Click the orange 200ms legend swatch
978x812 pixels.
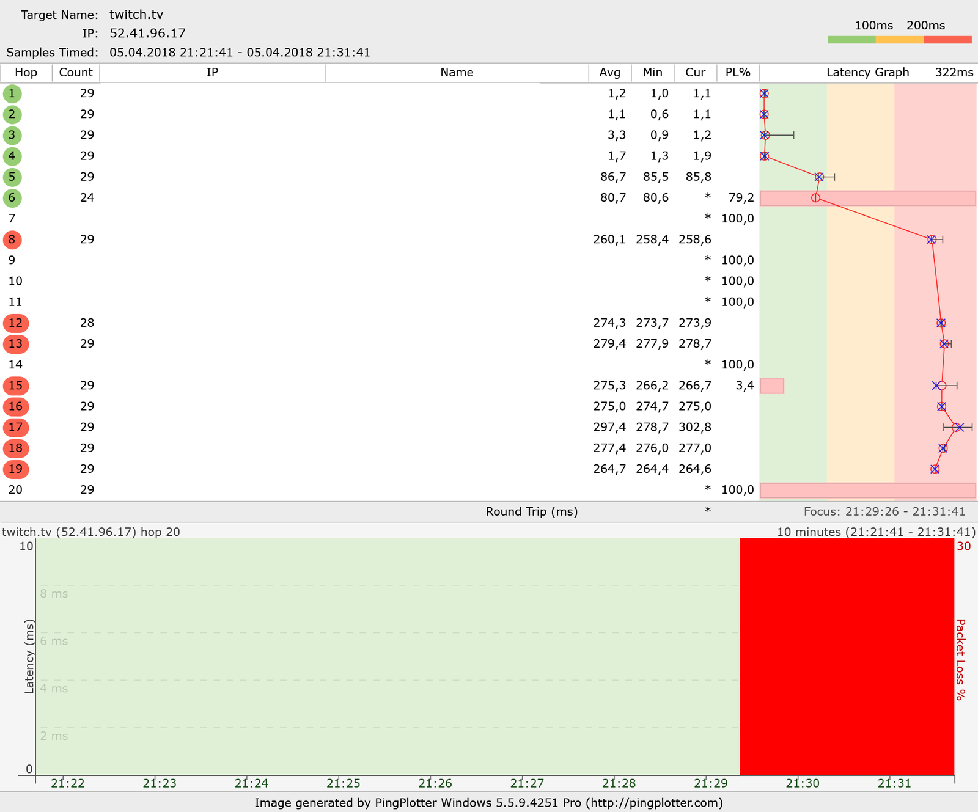[900, 40]
